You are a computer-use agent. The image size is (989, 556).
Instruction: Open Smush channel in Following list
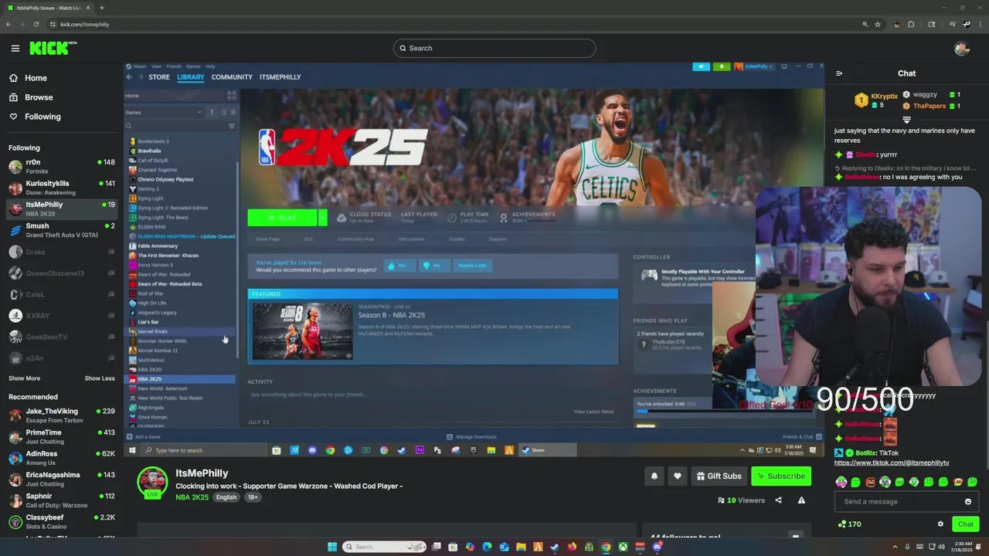click(62, 230)
